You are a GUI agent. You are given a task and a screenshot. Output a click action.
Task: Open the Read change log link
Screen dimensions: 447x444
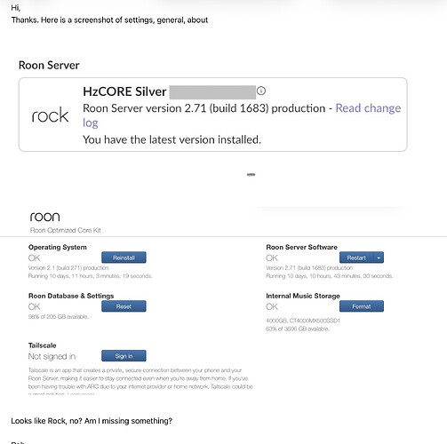click(x=242, y=115)
